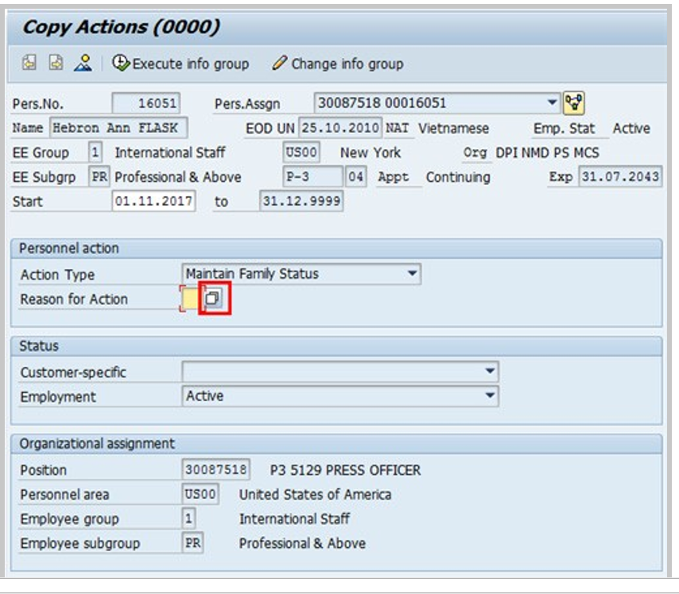
Task: Click the Position field 30087518
Action: [x=215, y=469]
